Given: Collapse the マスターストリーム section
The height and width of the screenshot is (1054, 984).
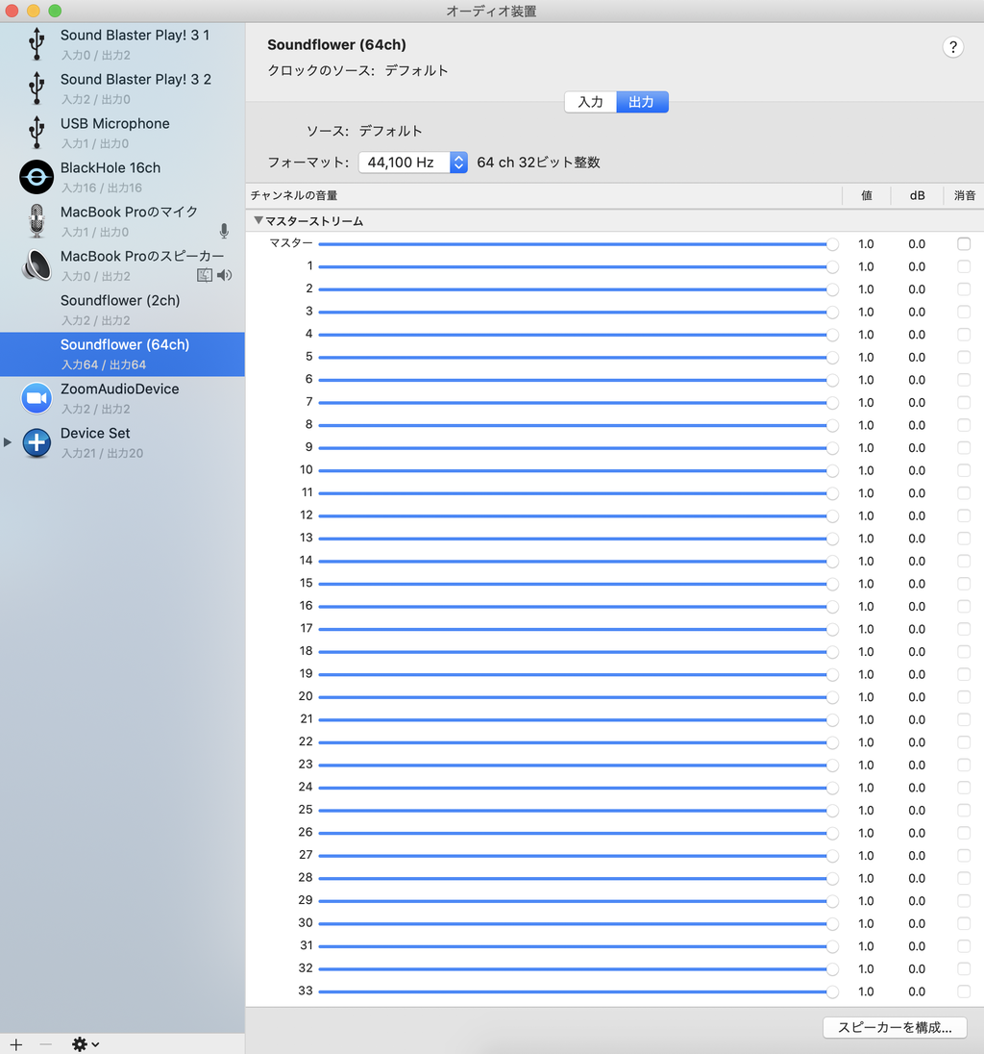Looking at the screenshot, I should tap(258, 220).
